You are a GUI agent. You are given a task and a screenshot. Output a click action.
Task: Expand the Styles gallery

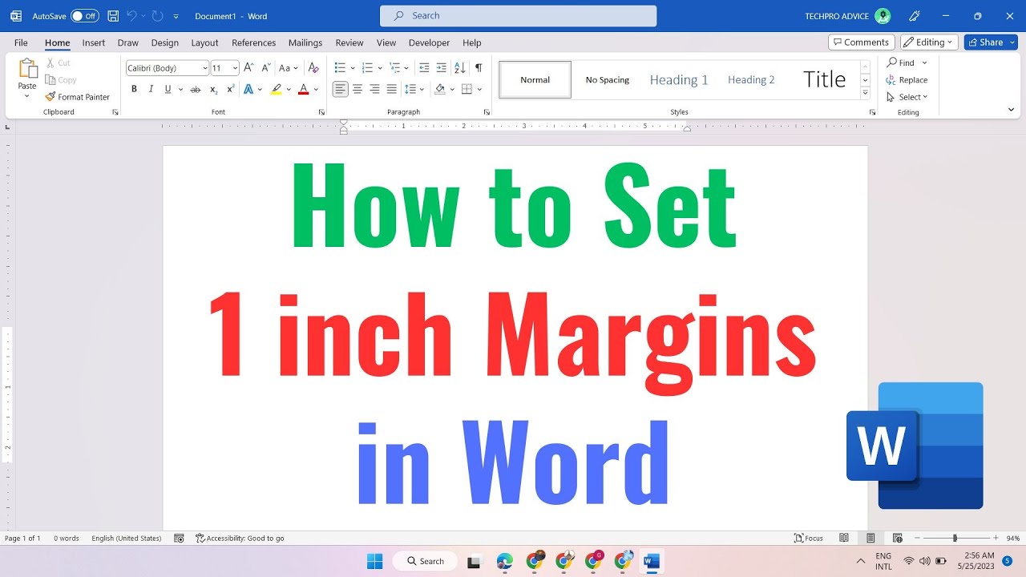[x=865, y=93]
